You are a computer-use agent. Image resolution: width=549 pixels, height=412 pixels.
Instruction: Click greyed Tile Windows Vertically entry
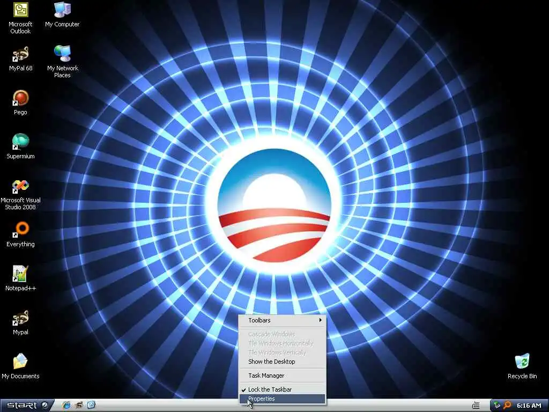coord(282,352)
